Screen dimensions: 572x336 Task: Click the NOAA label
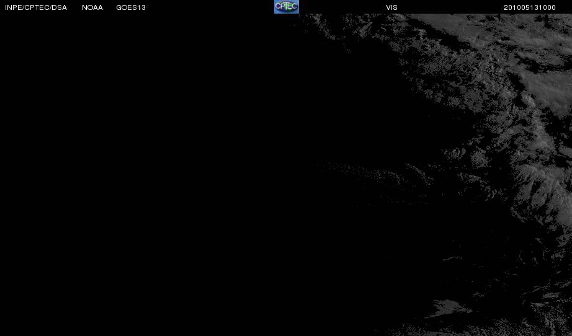click(x=92, y=7)
